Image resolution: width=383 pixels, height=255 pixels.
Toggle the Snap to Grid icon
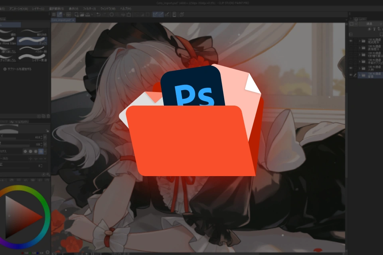[167, 14]
